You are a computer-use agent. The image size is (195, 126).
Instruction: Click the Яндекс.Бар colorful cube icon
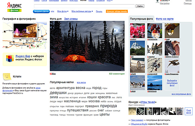(10, 58)
